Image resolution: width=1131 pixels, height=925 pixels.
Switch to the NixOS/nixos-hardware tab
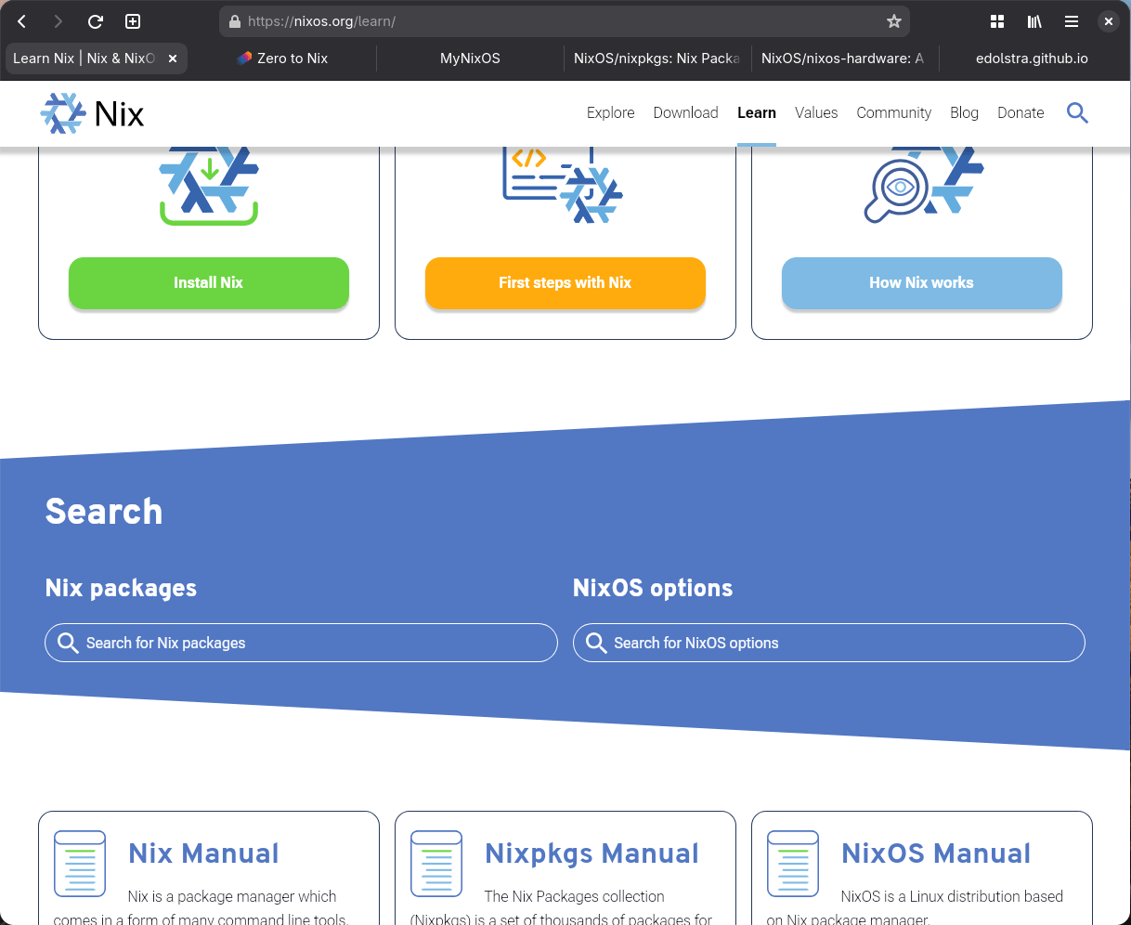(843, 59)
